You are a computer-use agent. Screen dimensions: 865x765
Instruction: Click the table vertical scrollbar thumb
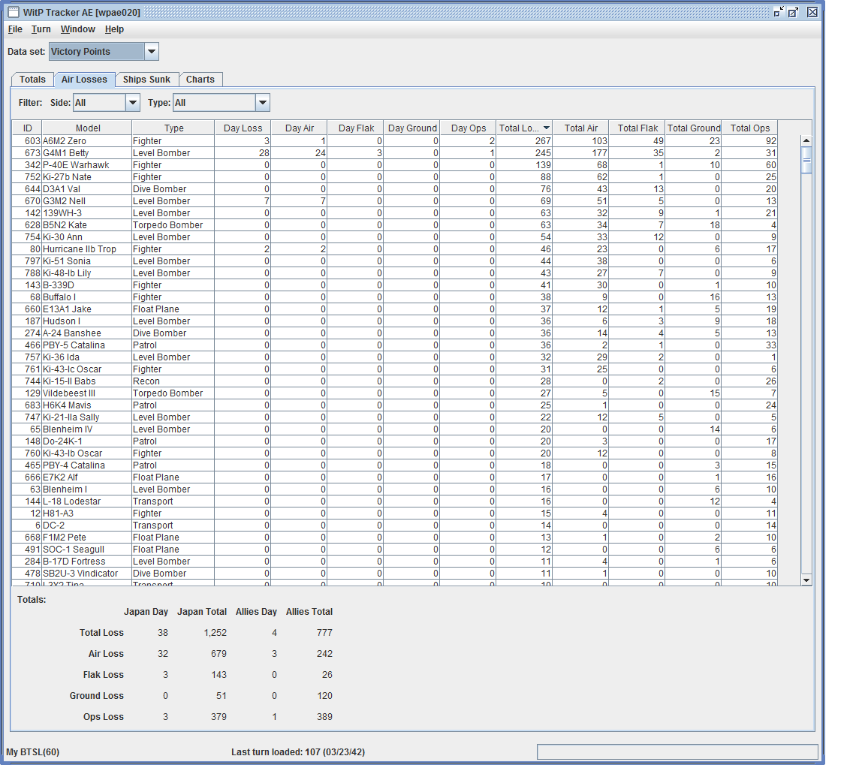coord(806,161)
